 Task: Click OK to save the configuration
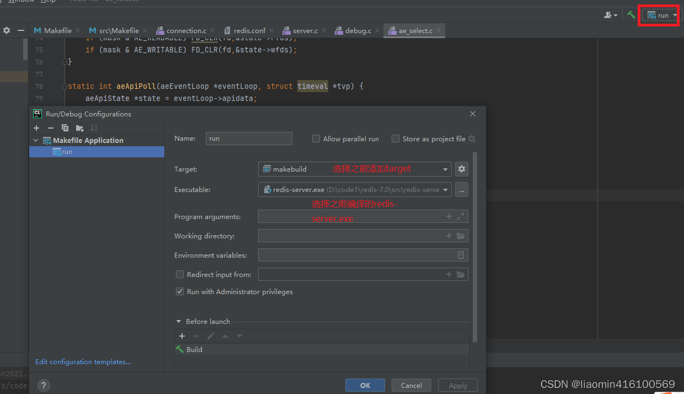tap(365, 385)
